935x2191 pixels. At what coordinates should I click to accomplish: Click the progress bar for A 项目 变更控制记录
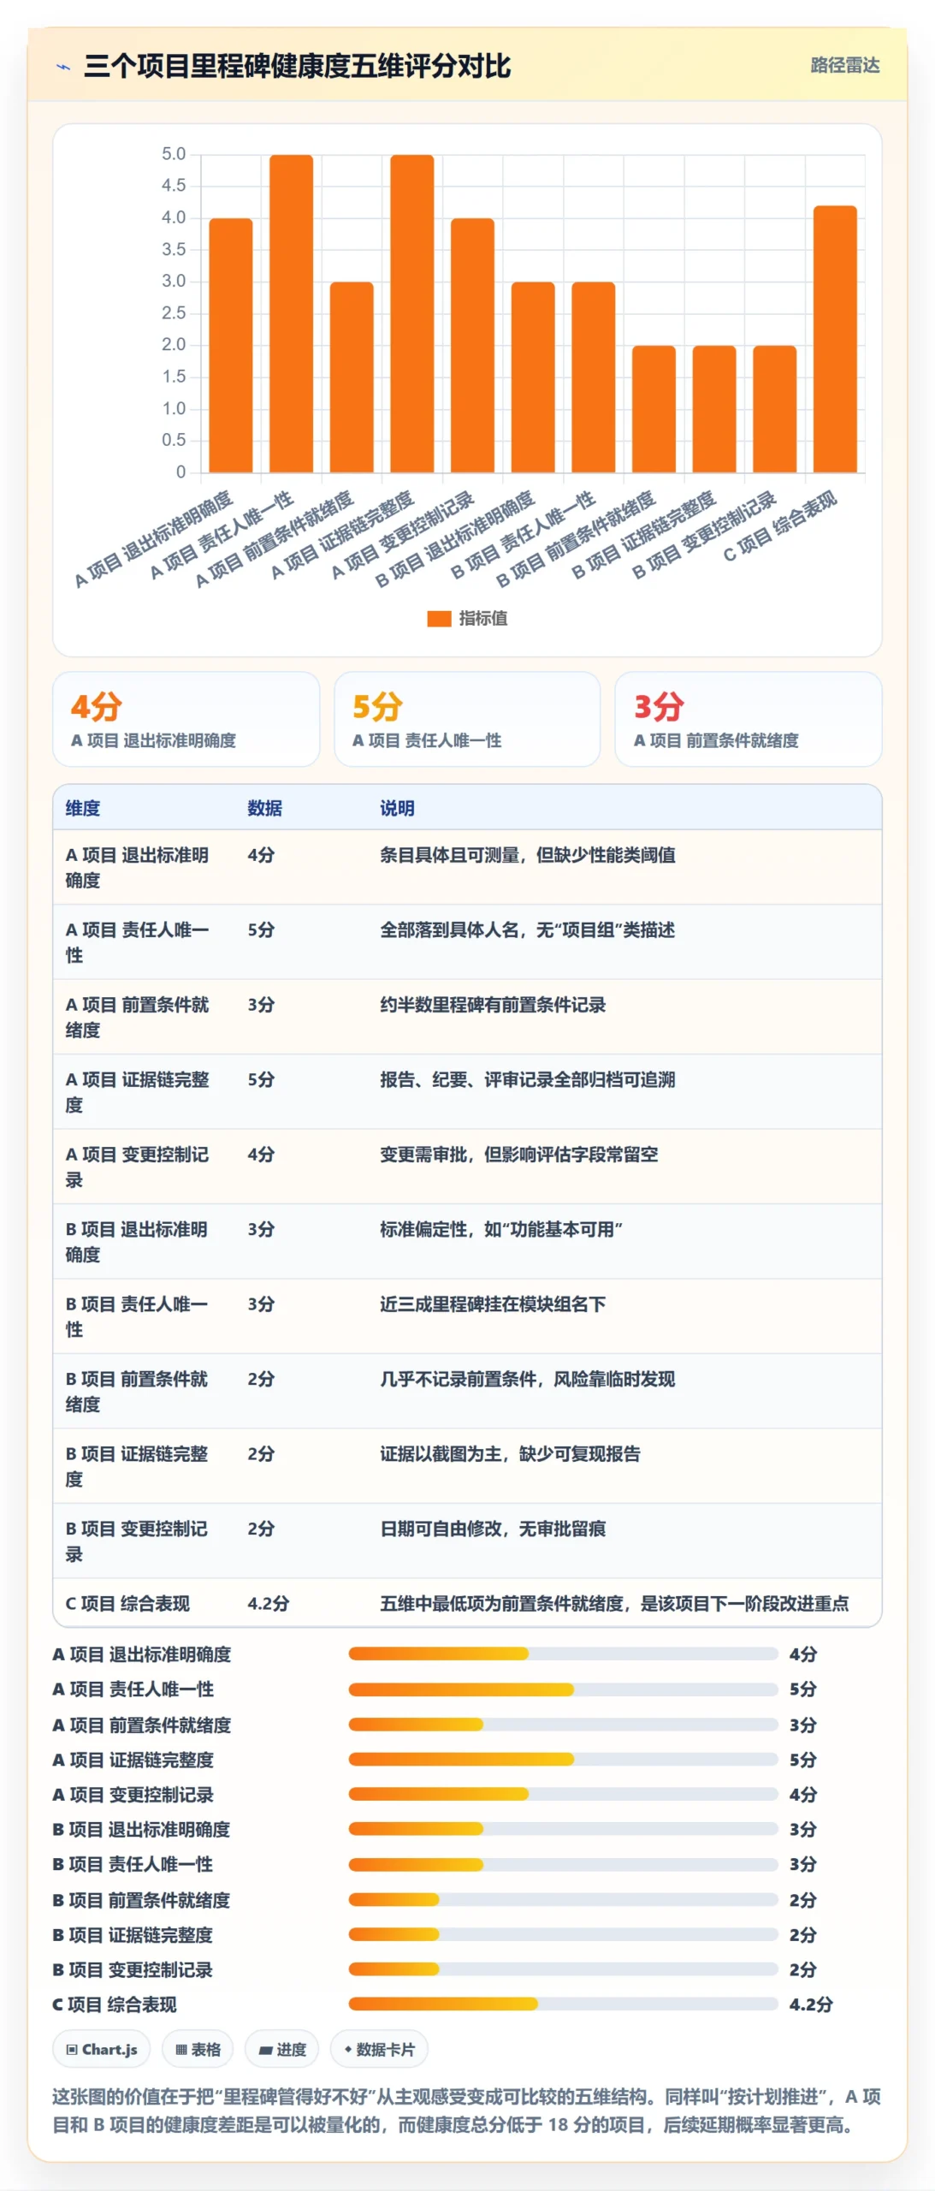563,1794
